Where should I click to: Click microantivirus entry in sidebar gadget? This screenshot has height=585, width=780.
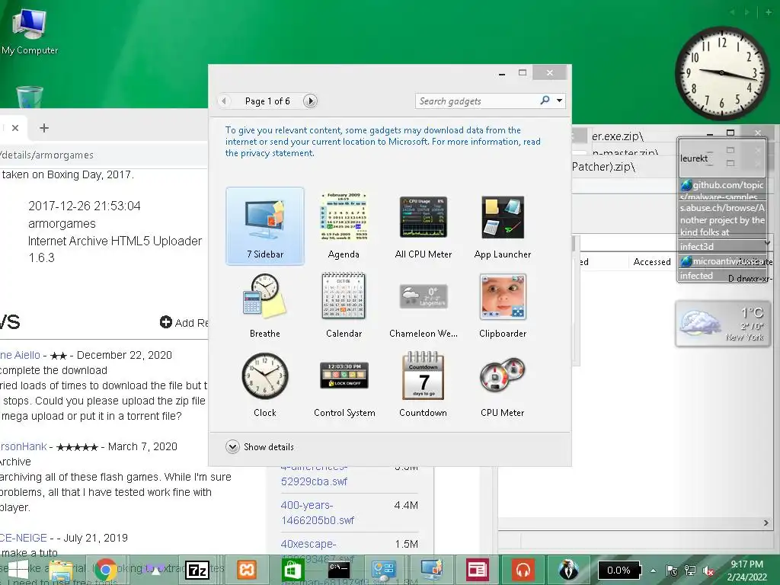pyautogui.click(x=722, y=261)
